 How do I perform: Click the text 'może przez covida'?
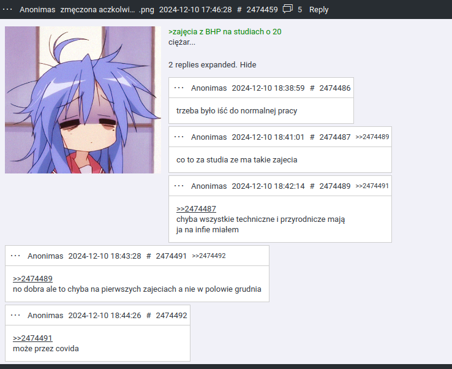click(x=46, y=349)
